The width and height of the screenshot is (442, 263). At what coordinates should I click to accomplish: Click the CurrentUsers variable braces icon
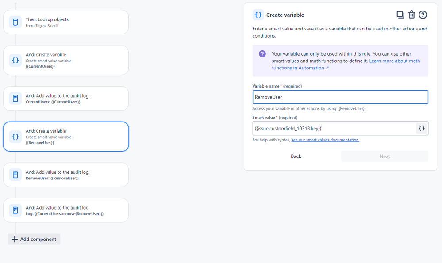[15, 60]
